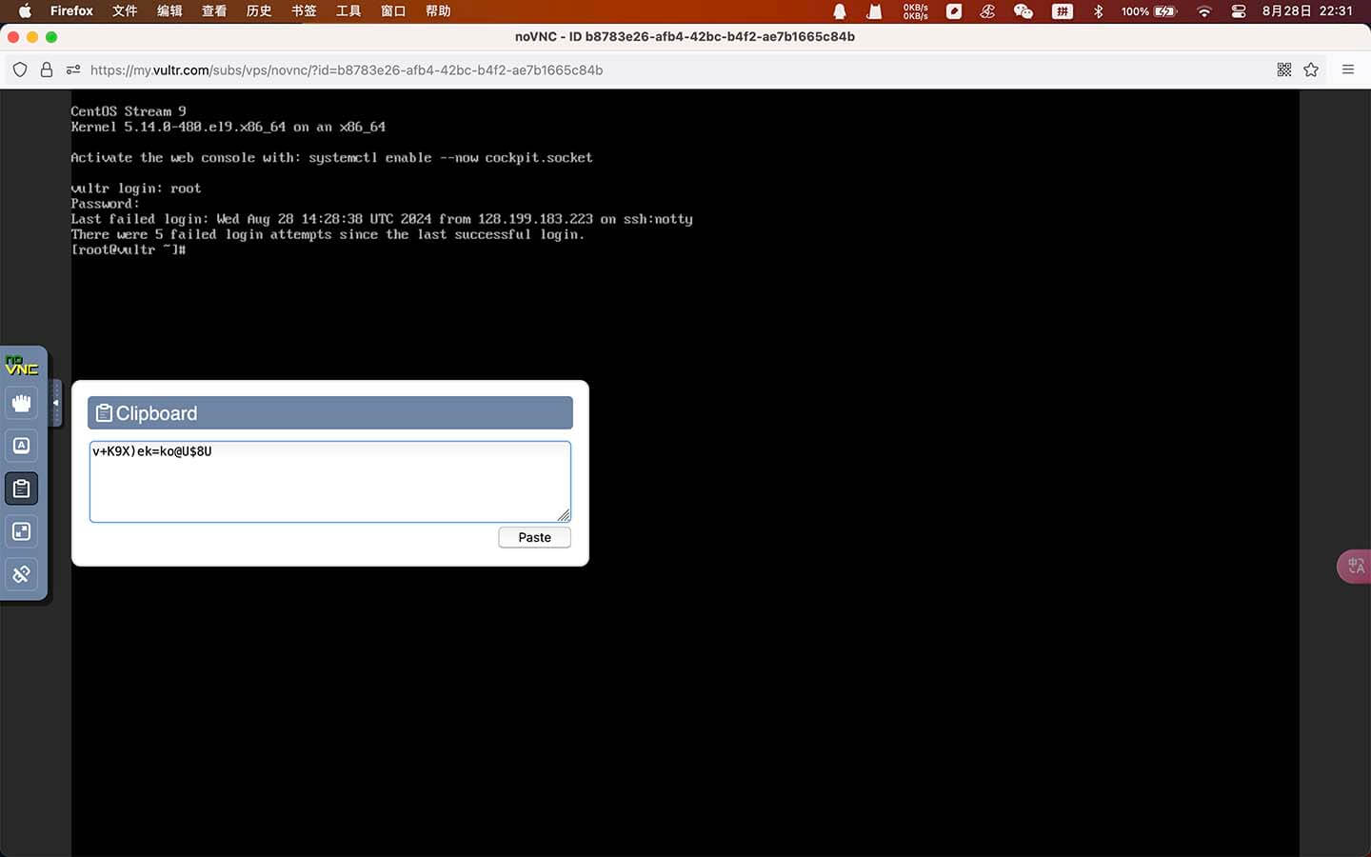Click the QQ penguin menu bar icon
Viewport: 1371px width, 857px height.
[x=840, y=11]
